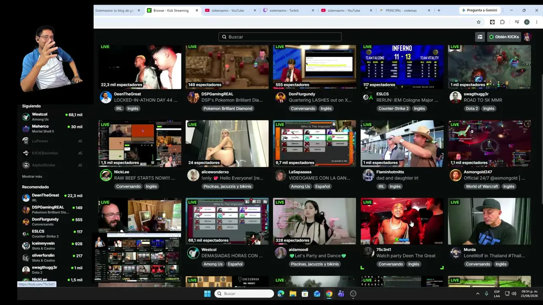Click the DonFlurgundy avatar in the sidebar
Screen dimensions: 543x305
[x=26, y=222]
